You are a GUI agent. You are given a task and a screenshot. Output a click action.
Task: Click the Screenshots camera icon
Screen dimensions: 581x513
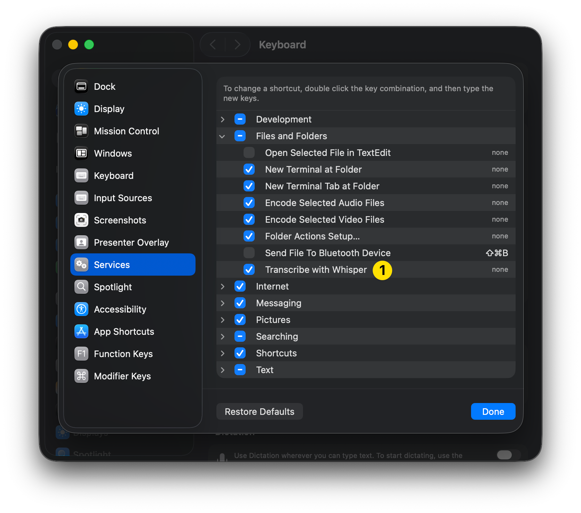tap(81, 220)
